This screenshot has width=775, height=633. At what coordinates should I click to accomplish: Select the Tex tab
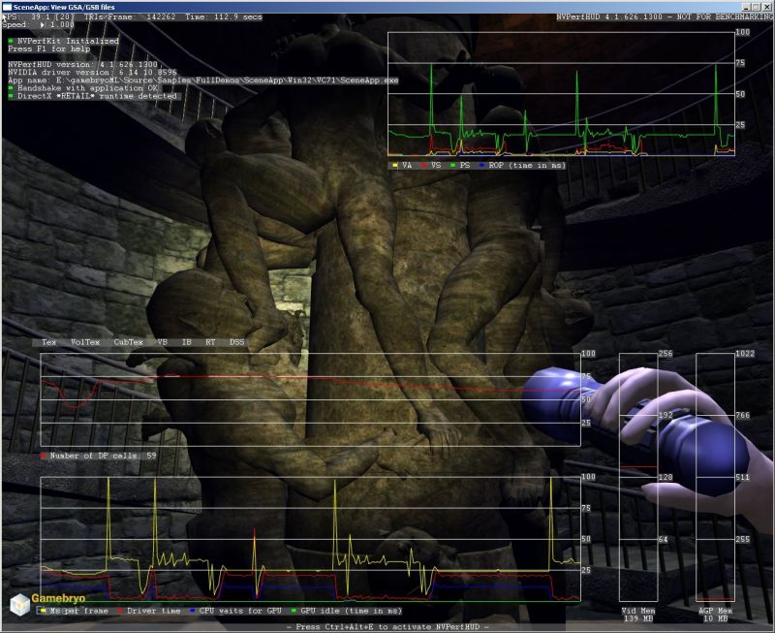(48, 342)
